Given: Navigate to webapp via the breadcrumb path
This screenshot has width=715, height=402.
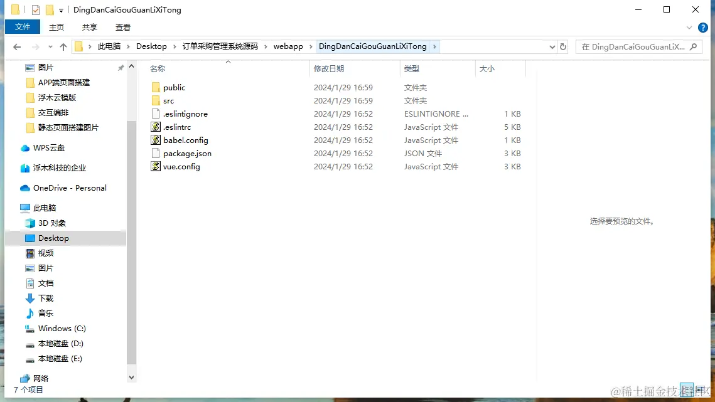Looking at the screenshot, I should click(288, 46).
